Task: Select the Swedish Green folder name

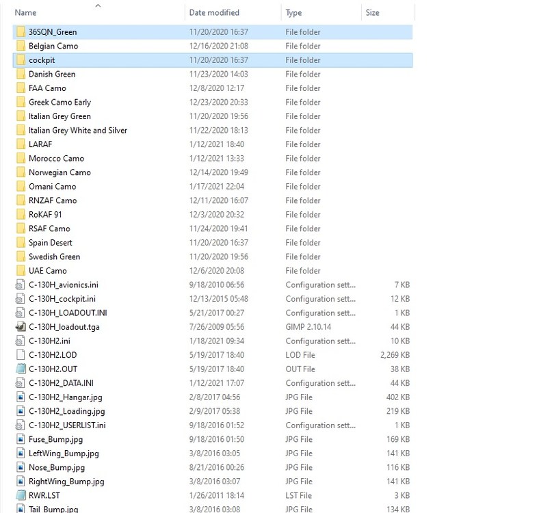Action: click(x=54, y=257)
